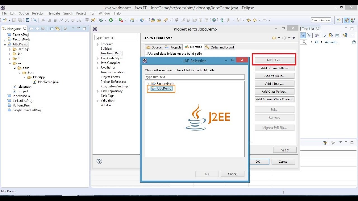The image size is (358, 201).
Task: Click the Open Web Browser globe icon
Action: pyautogui.click(x=214, y=20)
